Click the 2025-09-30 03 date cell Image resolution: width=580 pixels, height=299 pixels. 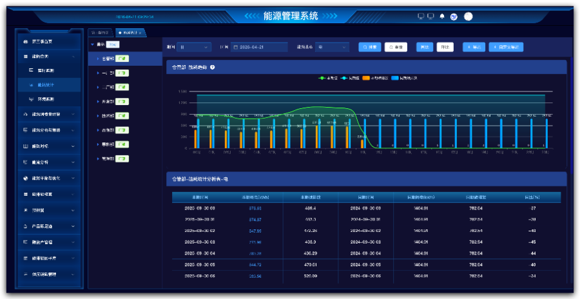click(x=200, y=242)
